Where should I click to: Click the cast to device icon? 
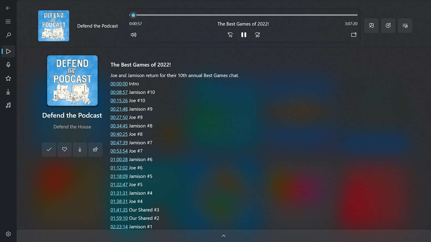click(354, 35)
